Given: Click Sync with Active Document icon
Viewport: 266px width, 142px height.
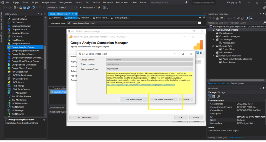Looking at the screenshot, I should pos(235,18).
